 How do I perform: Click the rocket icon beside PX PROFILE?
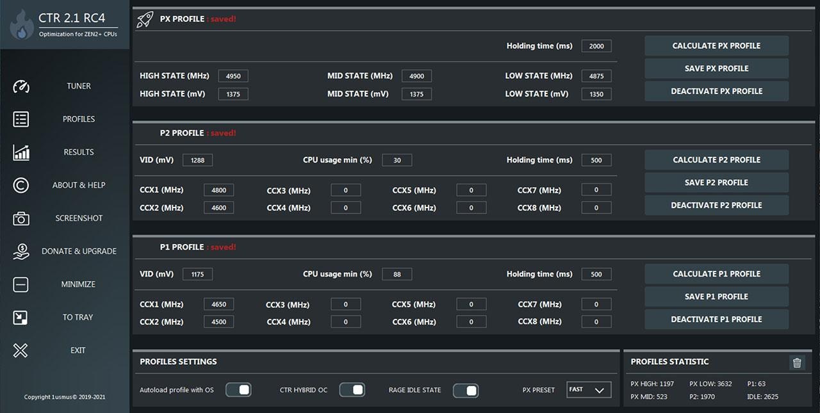(x=145, y=19)
